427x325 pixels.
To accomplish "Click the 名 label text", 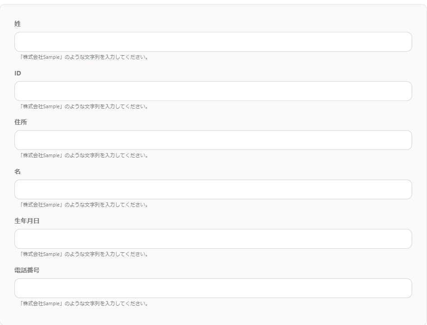I will click(18, 171).
